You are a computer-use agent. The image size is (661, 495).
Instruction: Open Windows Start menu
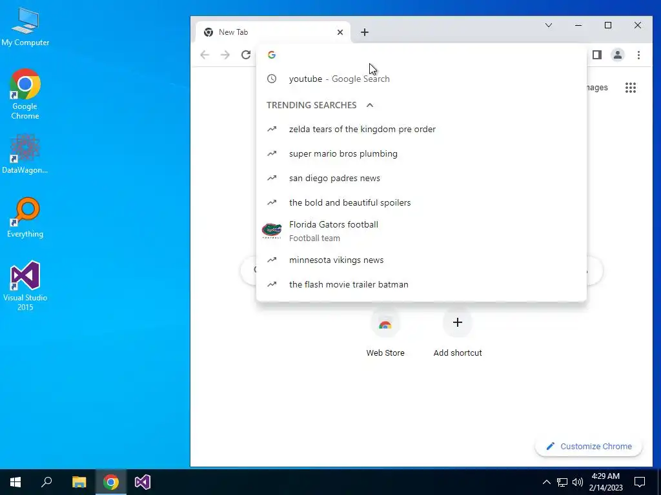pyautogui.click(x=15, y=482)
